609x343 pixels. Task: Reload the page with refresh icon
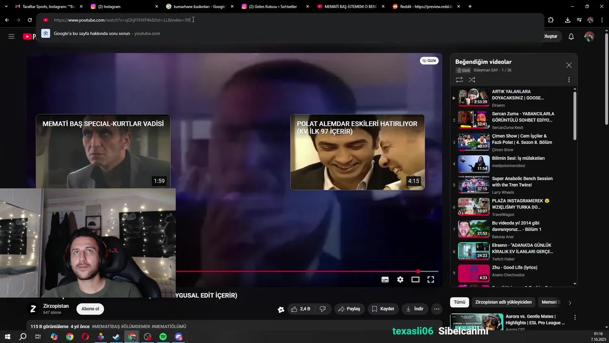(x=29, y=20)
